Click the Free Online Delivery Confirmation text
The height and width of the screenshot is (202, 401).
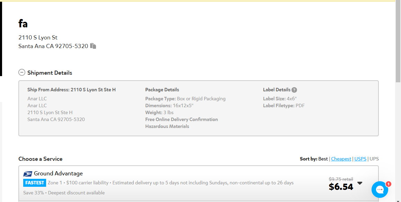182,120
